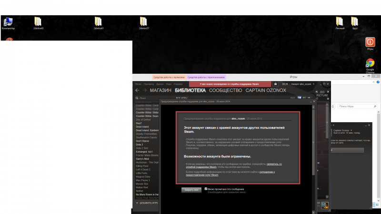The width and height of the screenshot is (381, 214).
Task: Untick the Мною прочитано это сообщение checkbox
Action: tap(206, 189)
